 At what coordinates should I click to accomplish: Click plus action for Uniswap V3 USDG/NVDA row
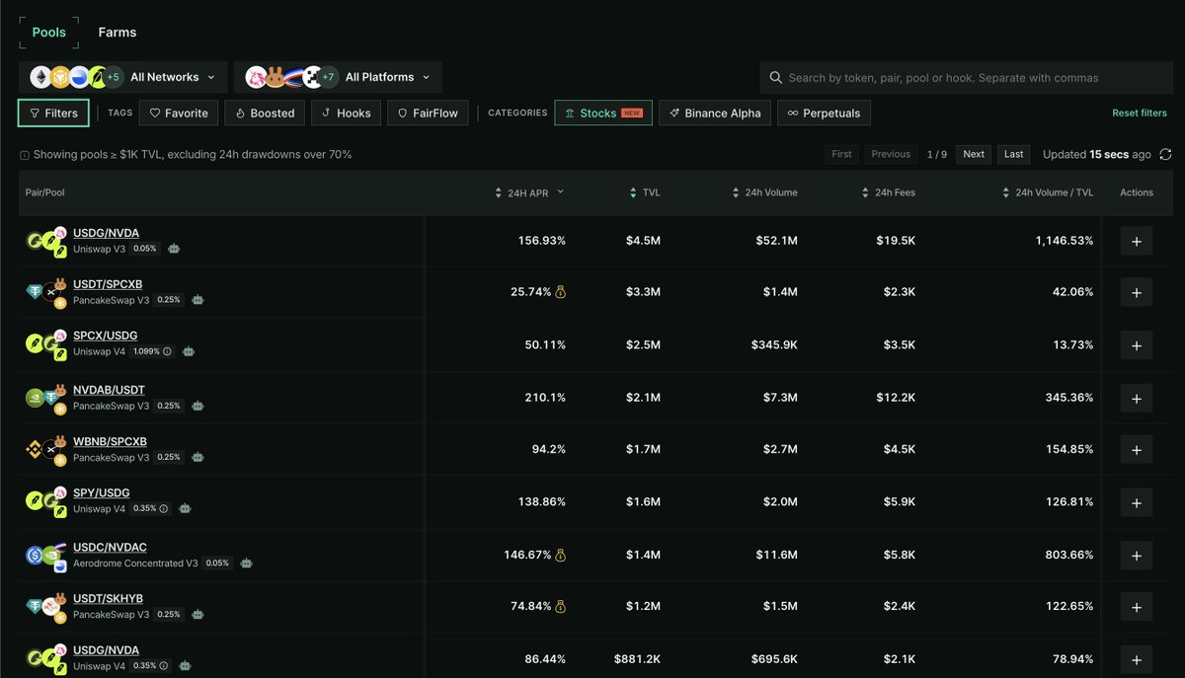[x=1137, y=242]
